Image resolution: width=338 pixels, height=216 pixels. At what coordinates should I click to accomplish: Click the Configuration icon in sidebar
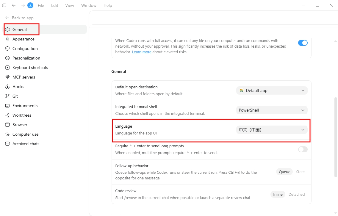tap(7, 48)
